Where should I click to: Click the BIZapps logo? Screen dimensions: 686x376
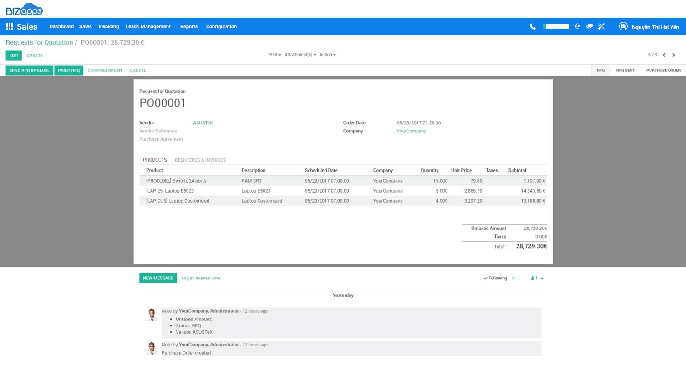24,9
